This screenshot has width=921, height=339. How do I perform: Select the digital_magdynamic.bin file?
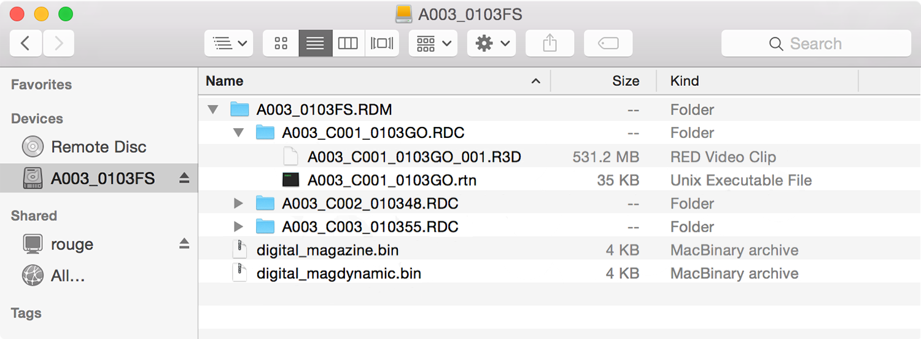tap(339, 274)
